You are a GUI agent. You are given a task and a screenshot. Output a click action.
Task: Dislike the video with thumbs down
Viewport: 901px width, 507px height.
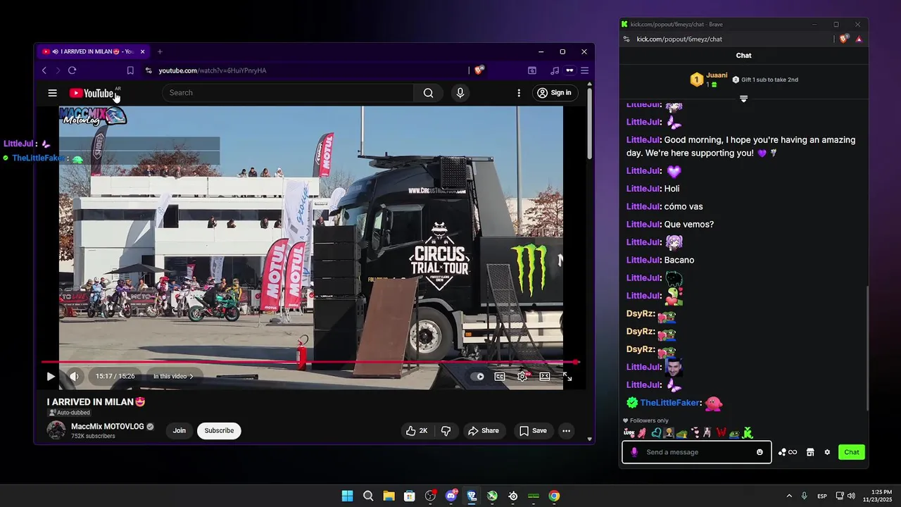pos(446,431)
